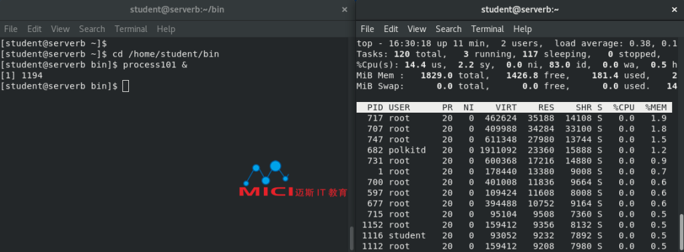
Task: Click the '181.4 used' memory value
Action: pyautogui.click(x=619, y=76)
